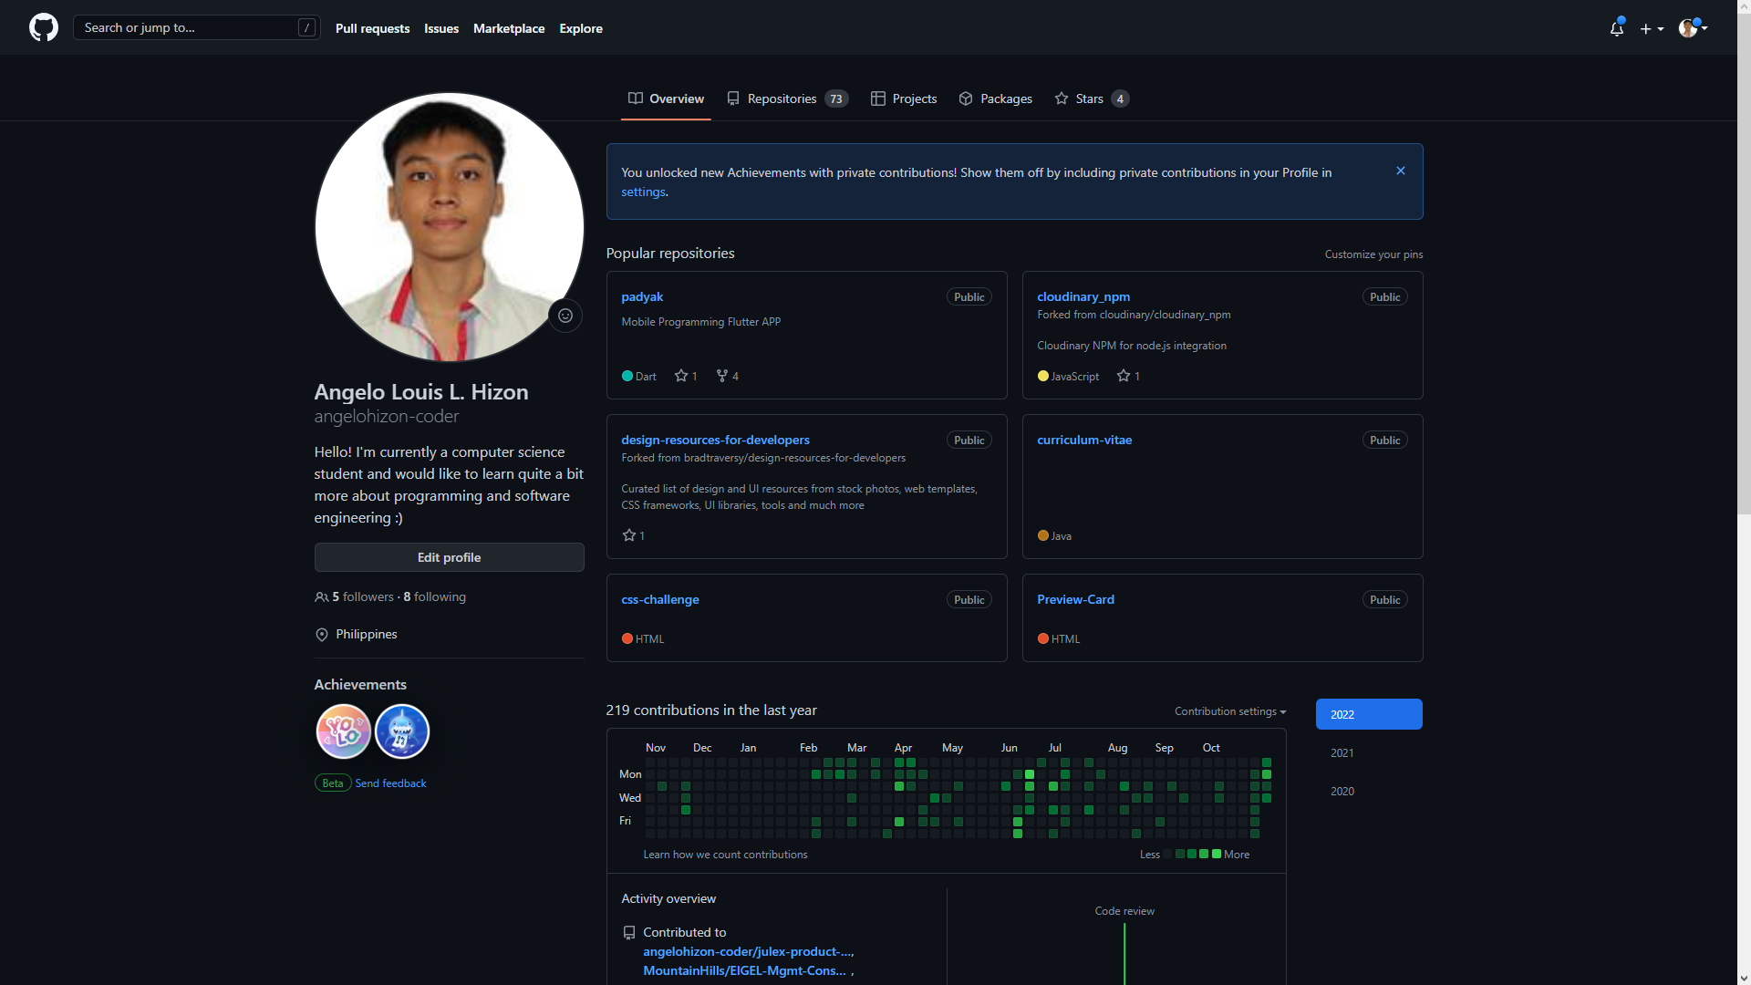Select year 2021 contributions
The width and height of the screenshot is (1751, 985).
point(1369,752)
